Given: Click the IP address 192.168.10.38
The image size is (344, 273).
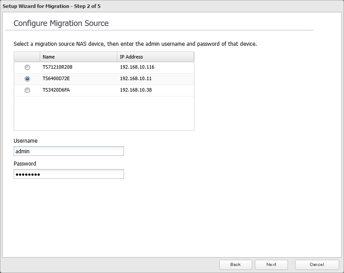Looking at the screenshot, I should click(x=135, y=90).
